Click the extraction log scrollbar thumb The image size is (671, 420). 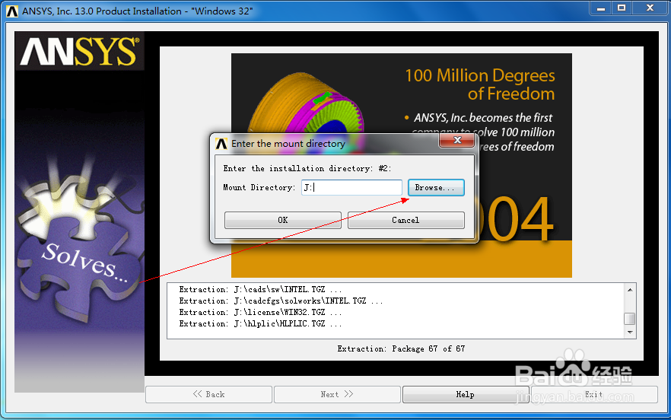629,319
